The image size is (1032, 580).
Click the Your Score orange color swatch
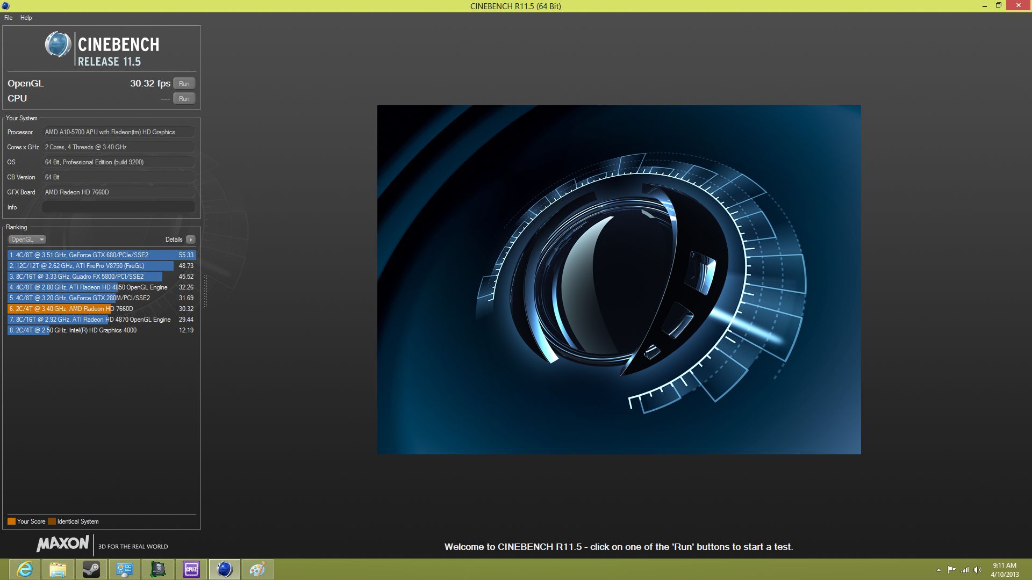pos(11,521)
